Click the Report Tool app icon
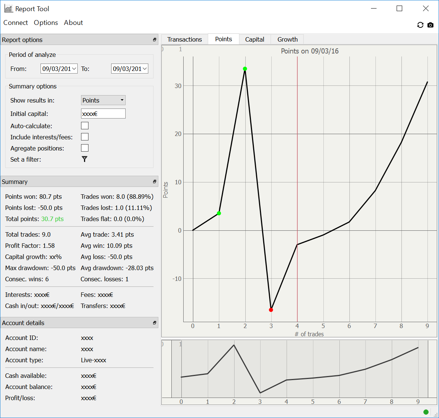Screen dimensions: 439x418 click(x=9, y=9)
